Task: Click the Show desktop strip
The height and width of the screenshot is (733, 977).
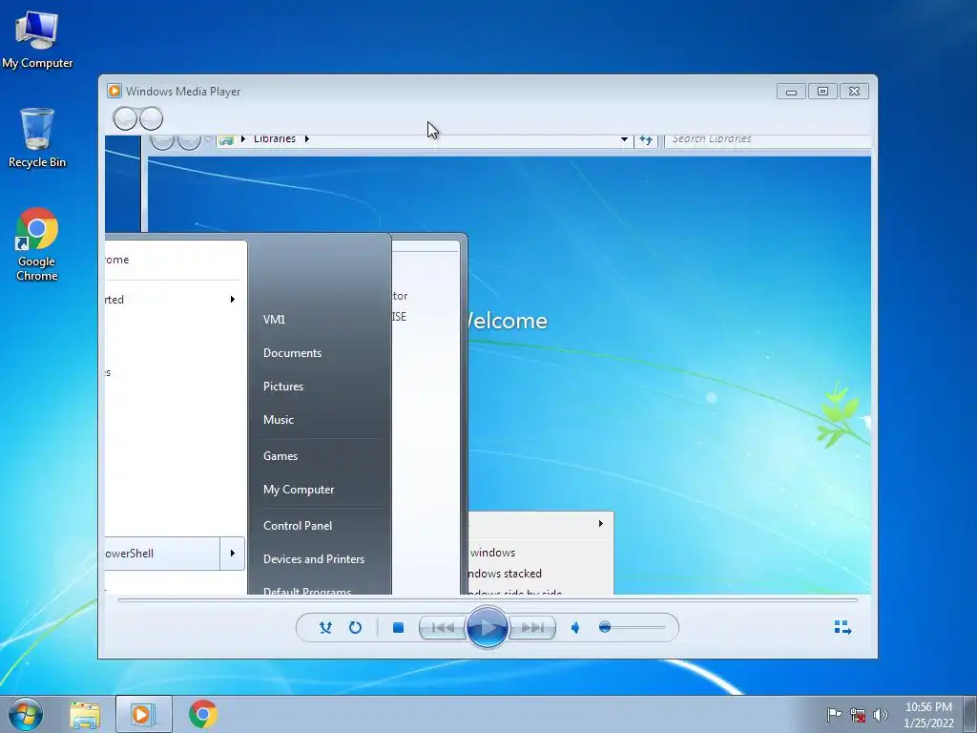Action: [970, 714]
